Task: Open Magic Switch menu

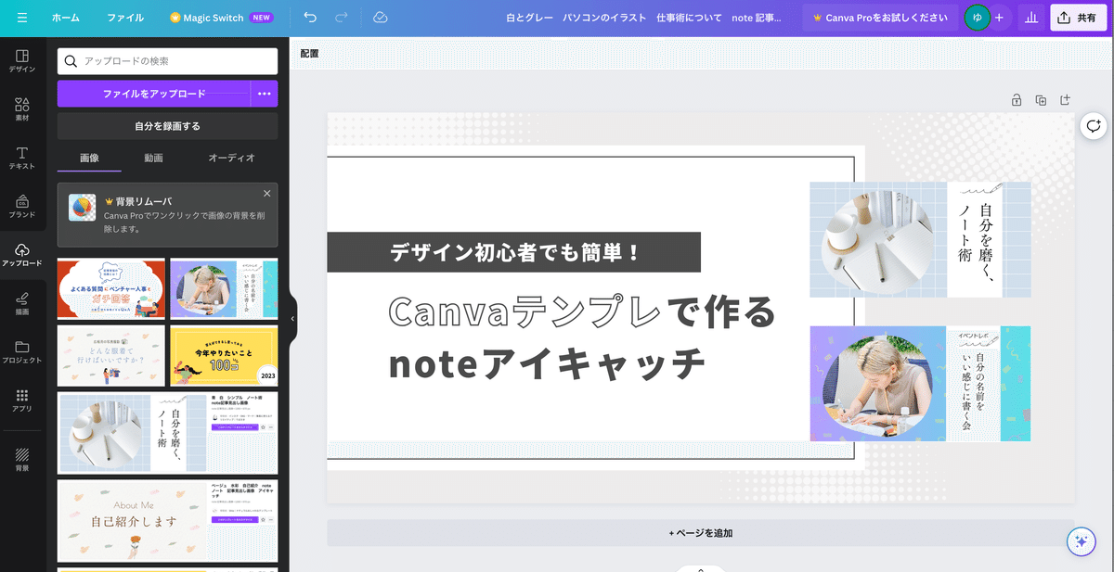Action: click(222, 18)
